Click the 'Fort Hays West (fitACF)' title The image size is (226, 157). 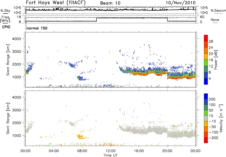pos(56,3)
